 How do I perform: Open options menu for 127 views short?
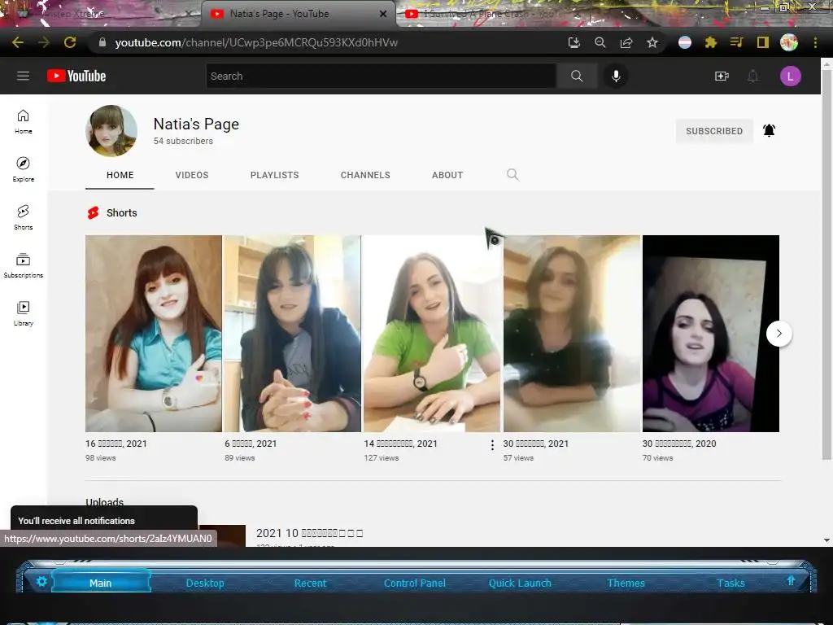click(492, 445)
